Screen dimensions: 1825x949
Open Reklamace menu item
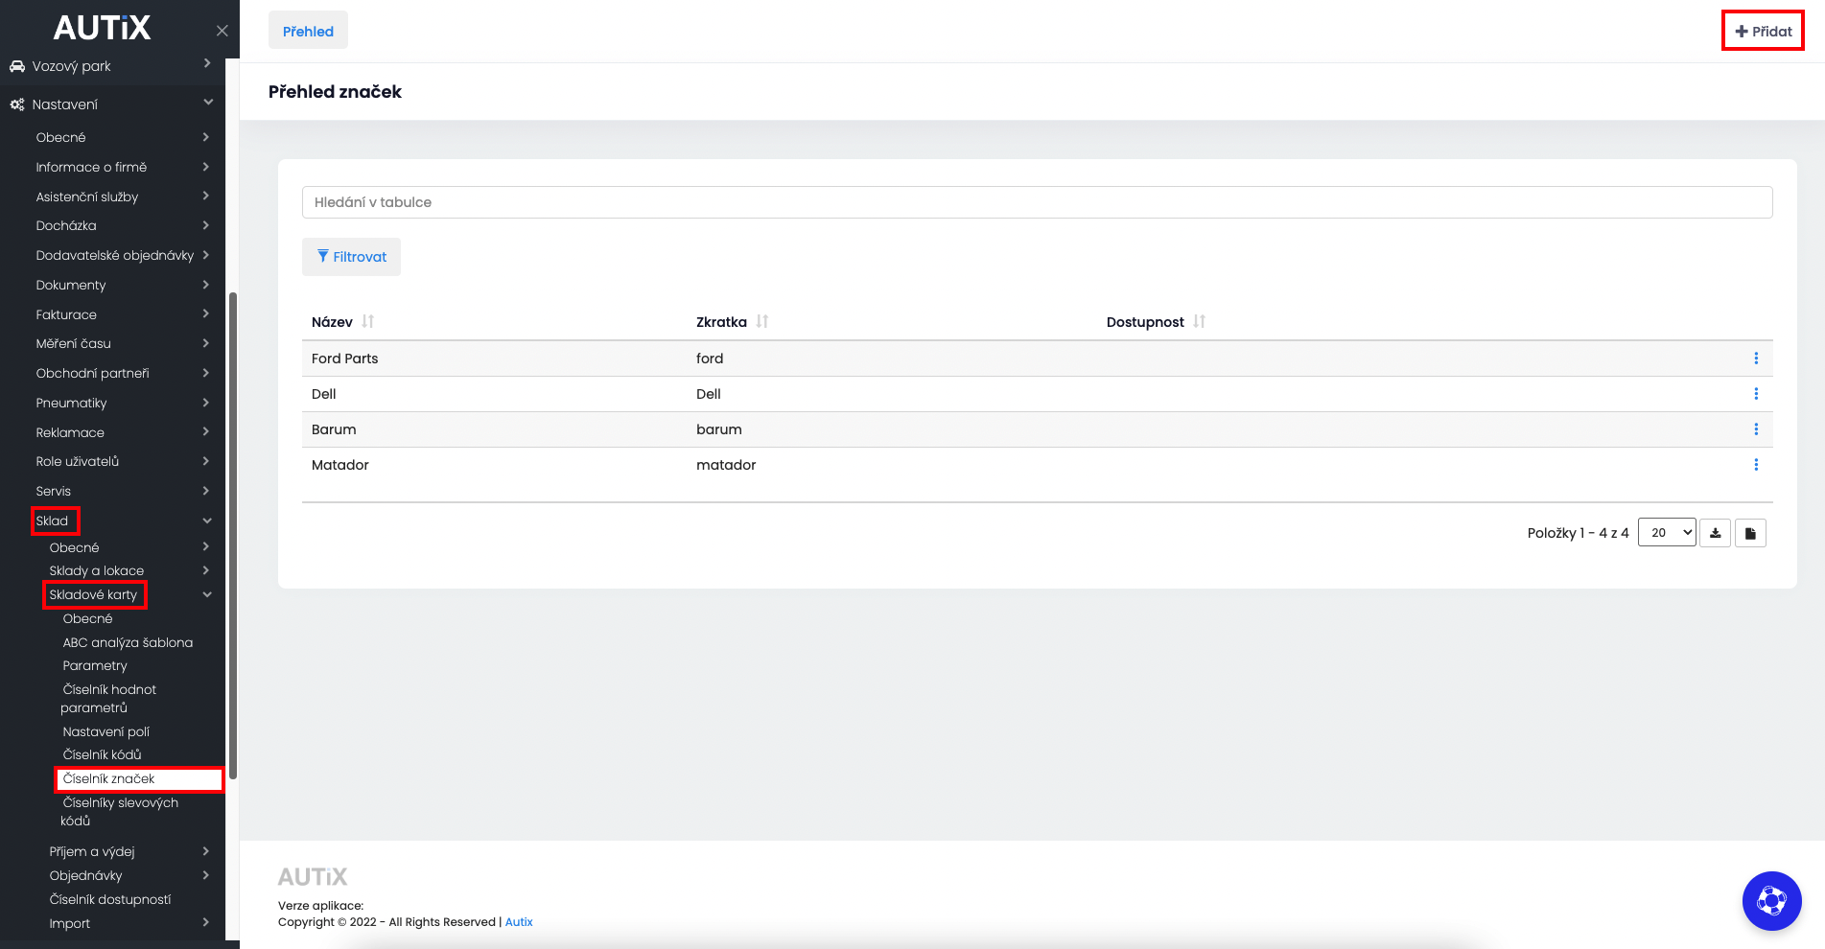tap(70, 433)
